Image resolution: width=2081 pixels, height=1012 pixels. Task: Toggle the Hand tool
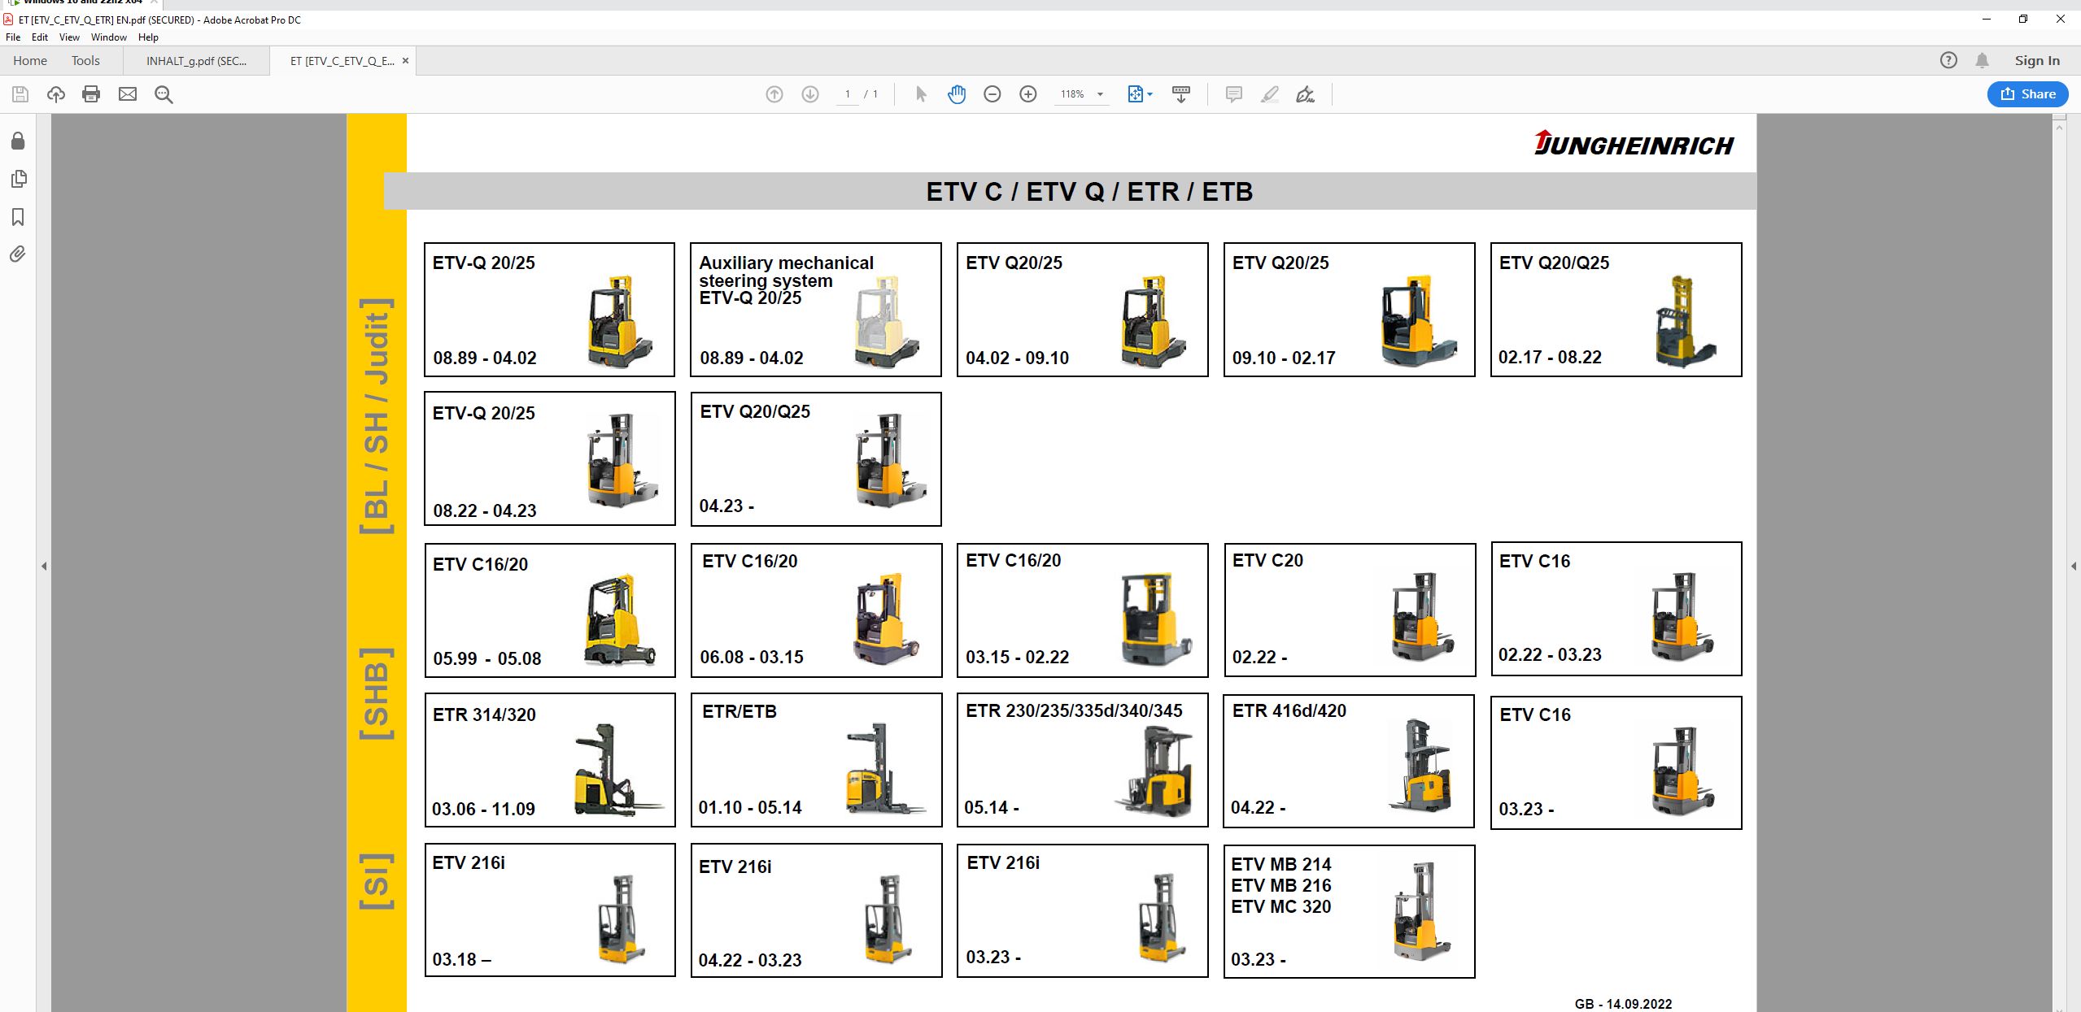956,94
